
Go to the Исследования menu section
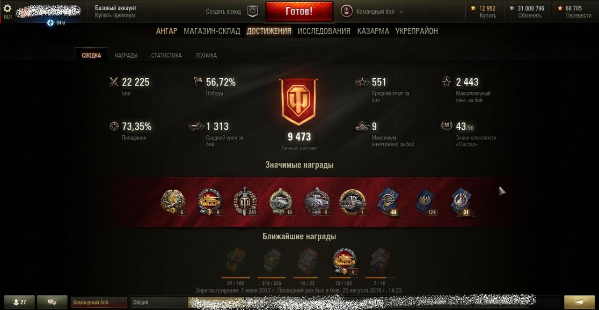point(324,31)
